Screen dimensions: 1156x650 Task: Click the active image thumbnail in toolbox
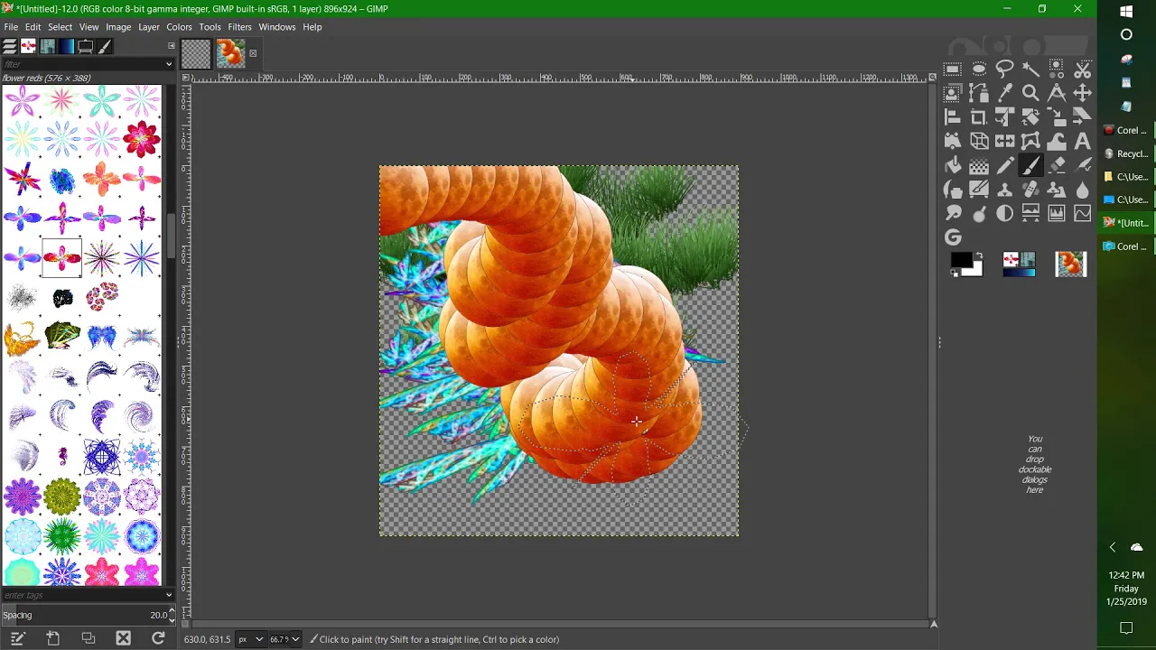pyautogui.click(x=1071, y=264)
